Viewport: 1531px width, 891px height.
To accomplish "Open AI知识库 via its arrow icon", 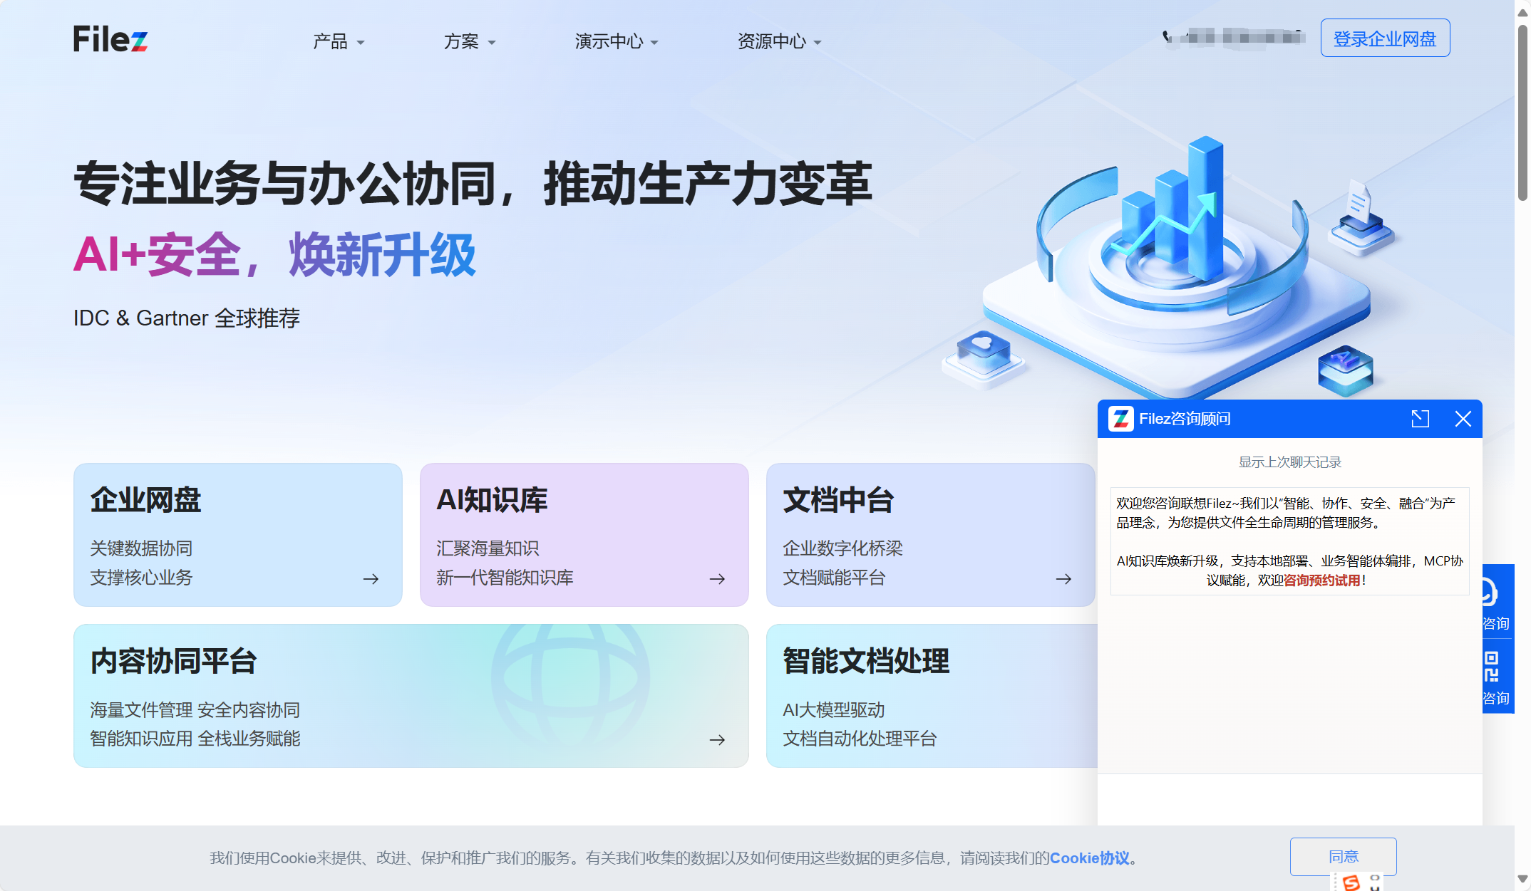I will [716, 579].
